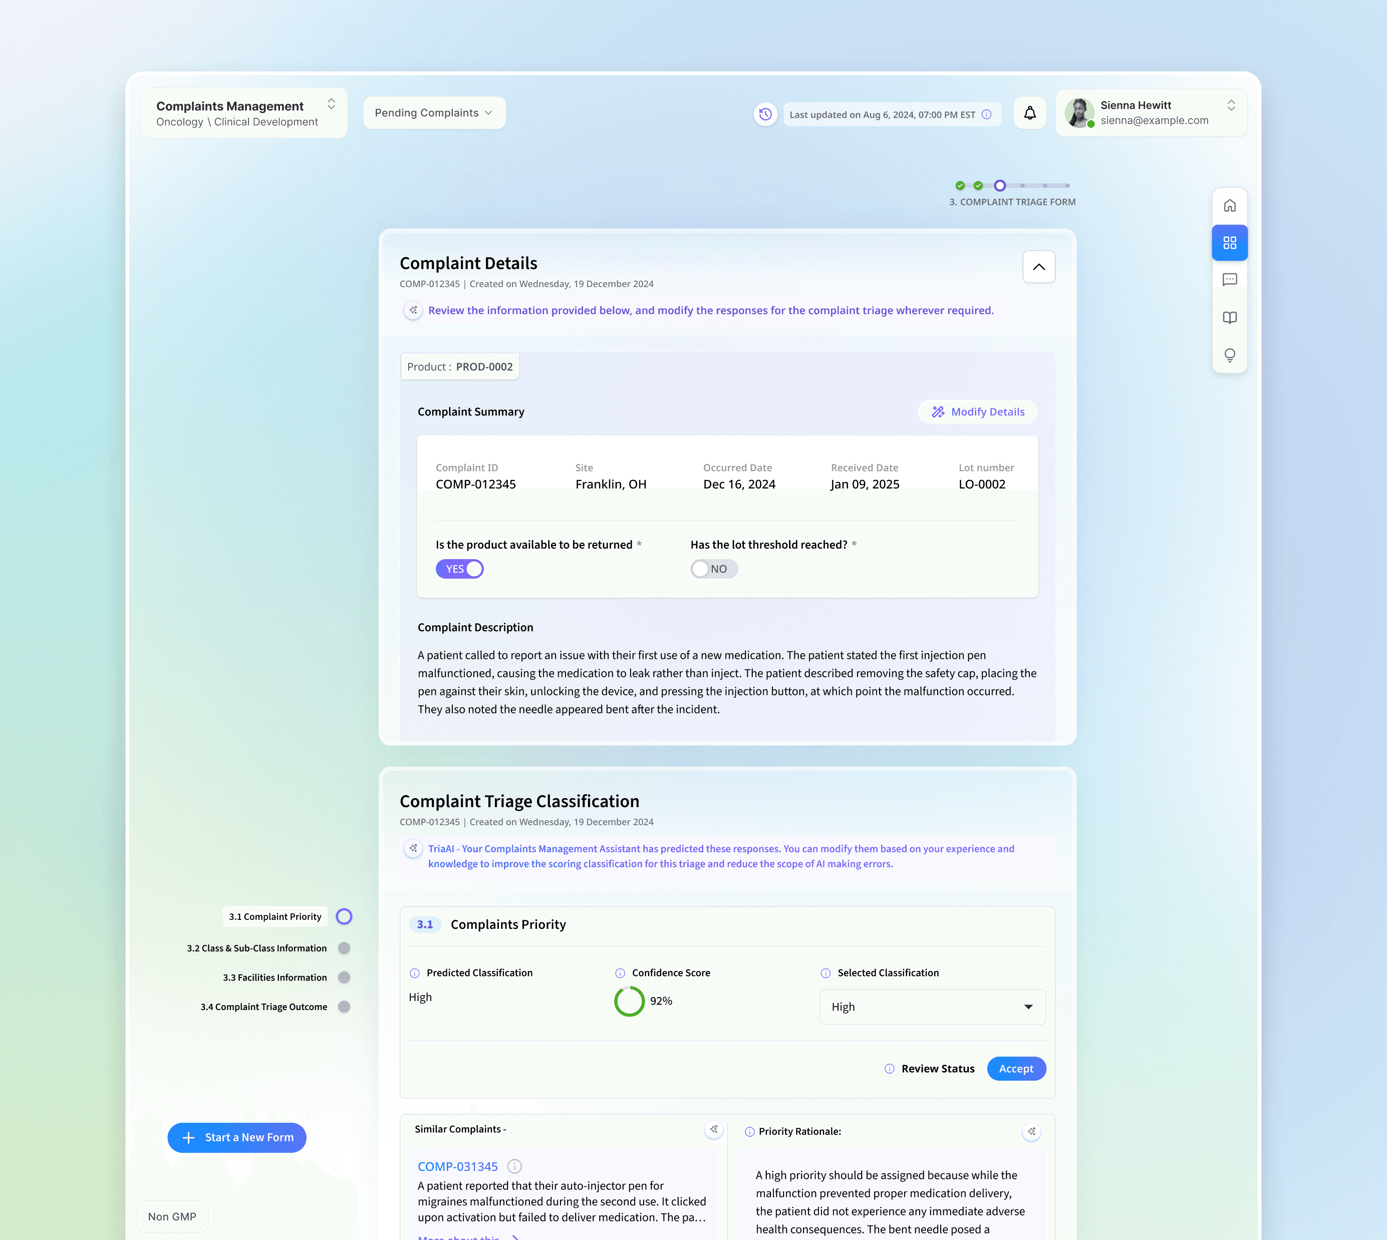Toggle product available to be returned switch
The height and width of the screenshot is (1240, 1387).
click(x=460, y=569)
